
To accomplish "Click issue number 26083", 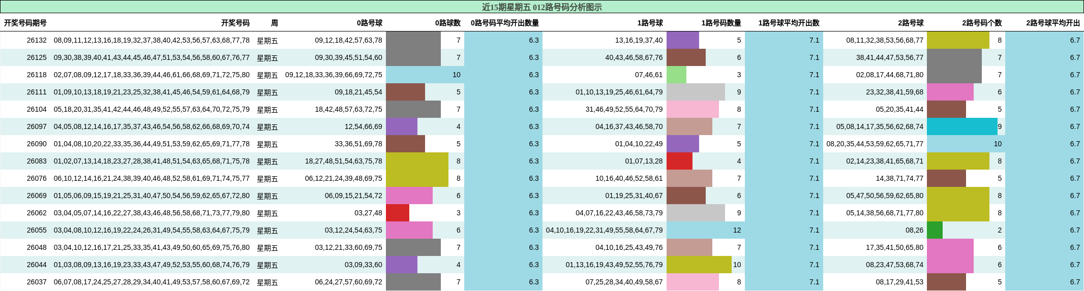I will click(37, 161).
